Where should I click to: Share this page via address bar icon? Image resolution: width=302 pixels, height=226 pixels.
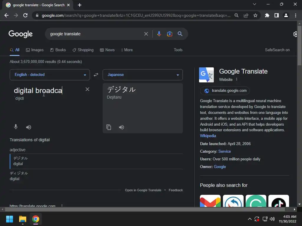click(x=246, y=15)
